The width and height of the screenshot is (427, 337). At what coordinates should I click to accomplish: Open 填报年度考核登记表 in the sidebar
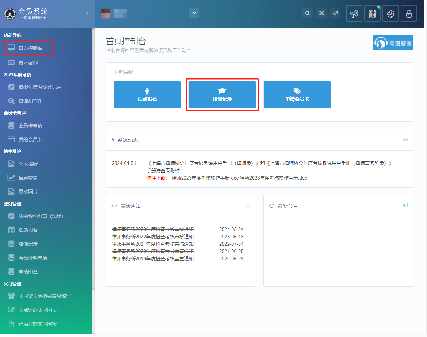point(40,87)
